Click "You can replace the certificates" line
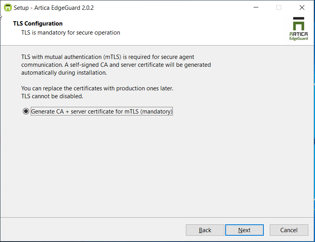This screenshot has height=242, width=315. [x=97, y=88]
